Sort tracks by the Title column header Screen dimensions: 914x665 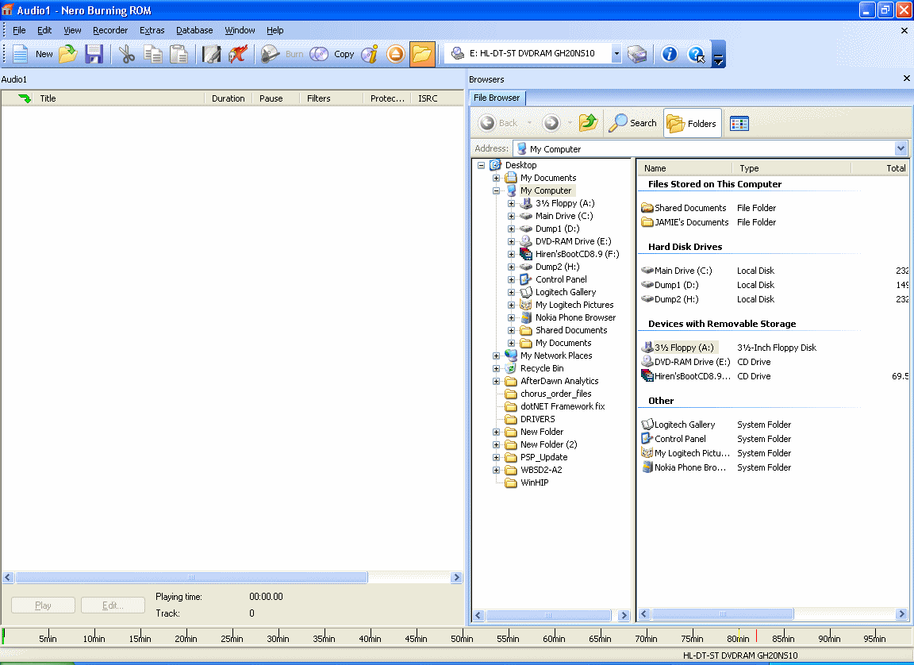point(120,98)
